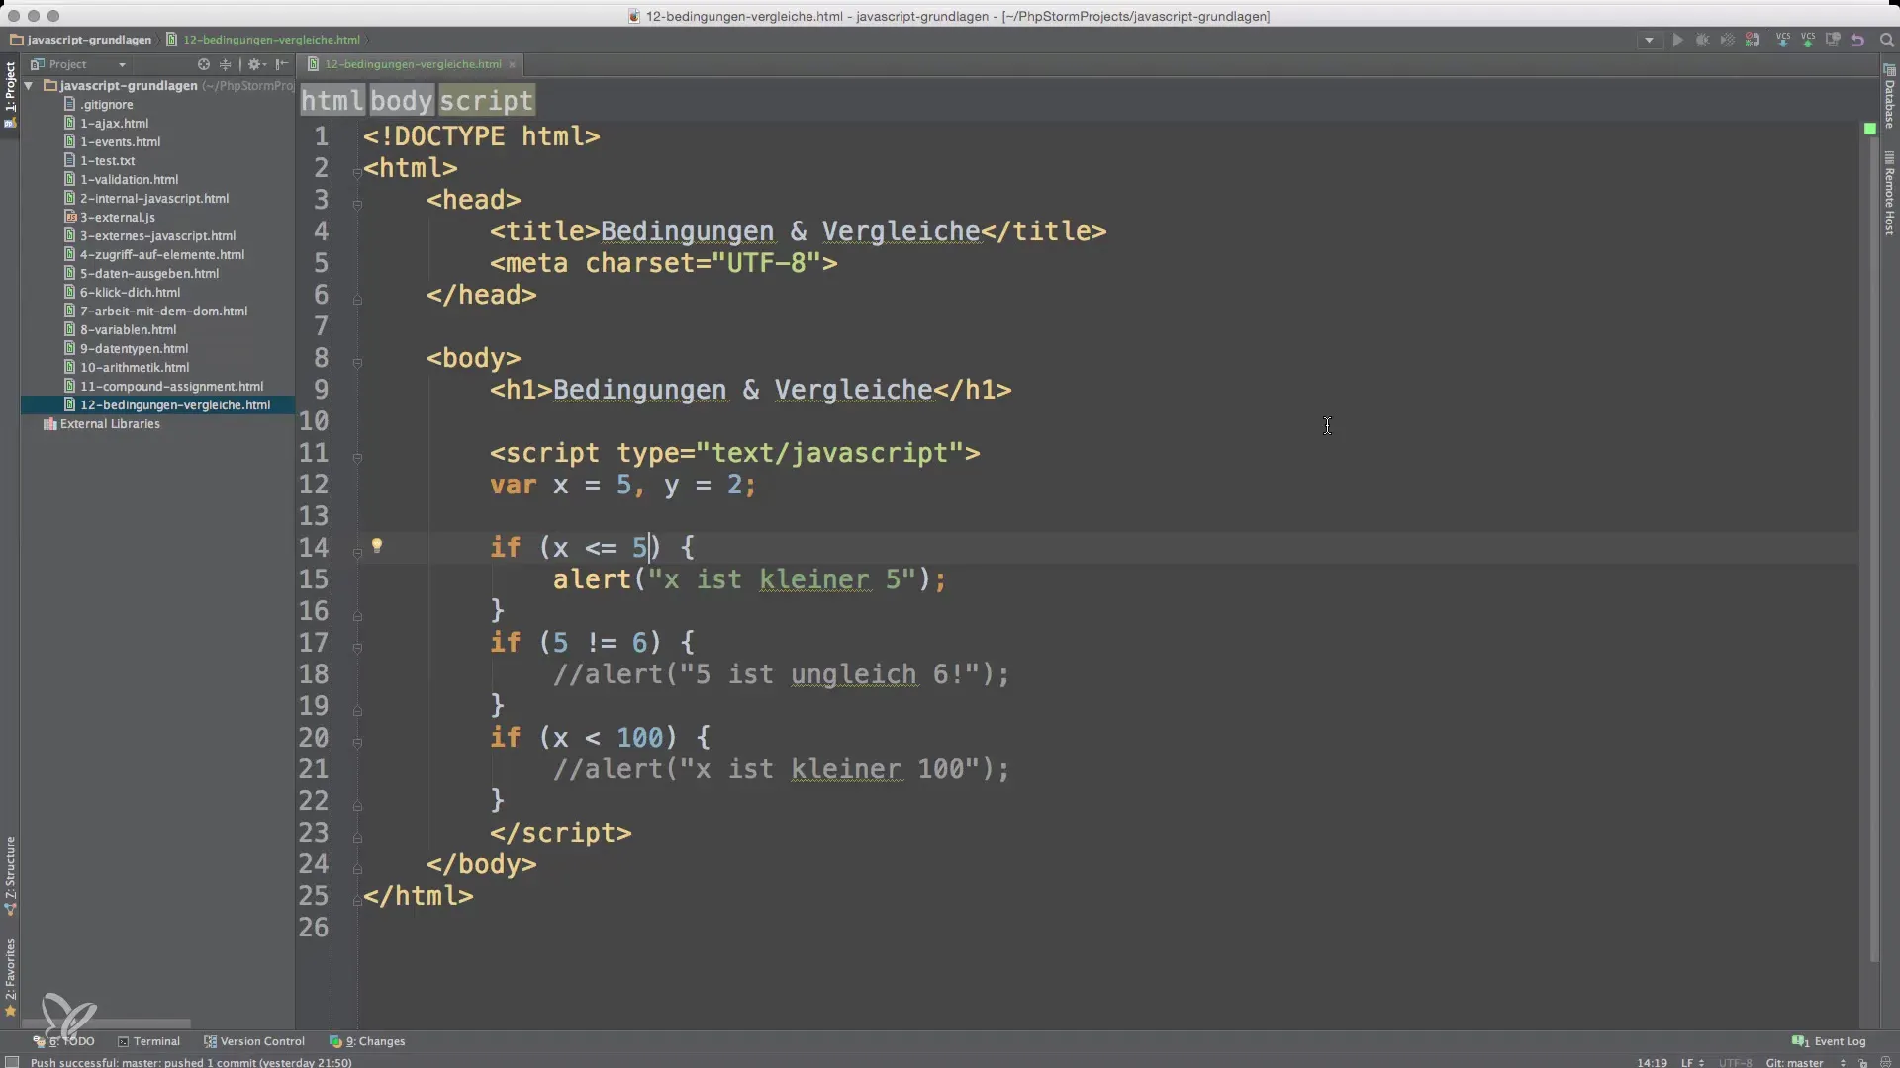The height and width of the screenshot is (1068, 1900).
Task: Collapse the if block fold on line 17
Action: pos(357,648)
